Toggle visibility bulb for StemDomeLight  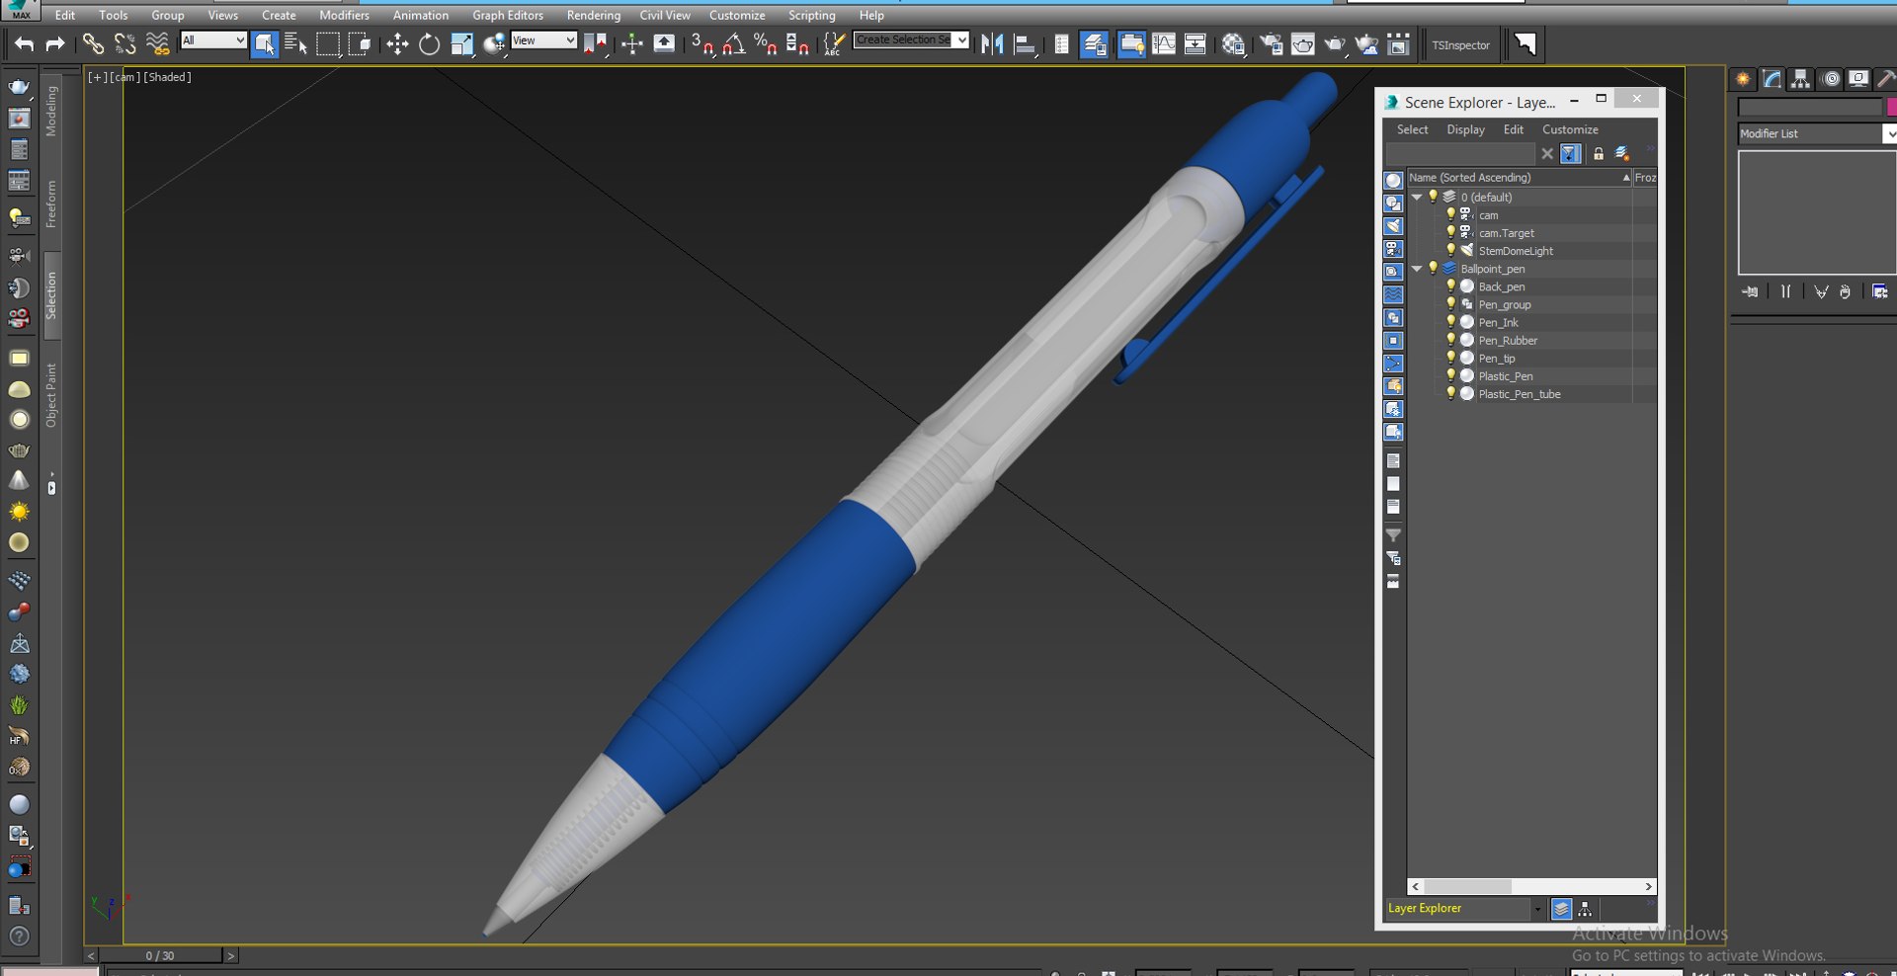point(1450,250)
